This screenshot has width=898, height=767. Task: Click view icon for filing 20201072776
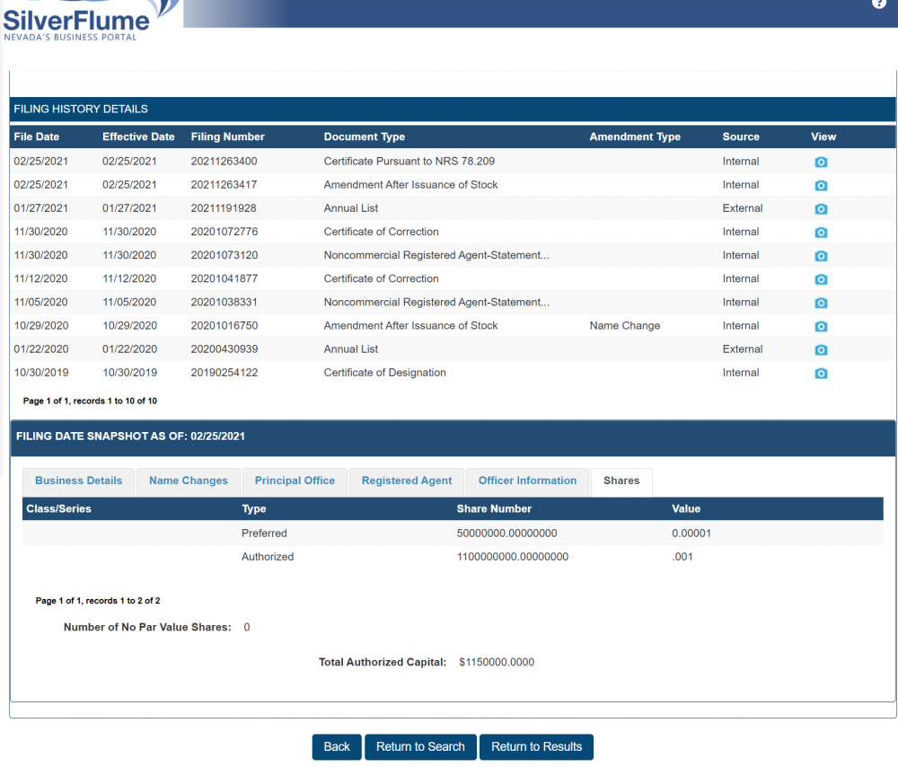(821, 233)
